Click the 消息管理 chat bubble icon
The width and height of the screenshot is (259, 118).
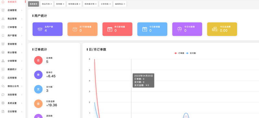(3, 95)
